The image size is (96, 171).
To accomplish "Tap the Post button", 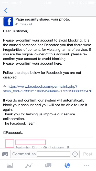I will click(88, 154).
